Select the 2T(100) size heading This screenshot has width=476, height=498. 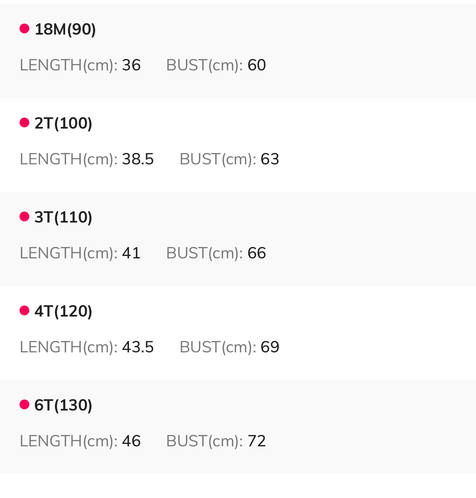click(x=63, y=123)
